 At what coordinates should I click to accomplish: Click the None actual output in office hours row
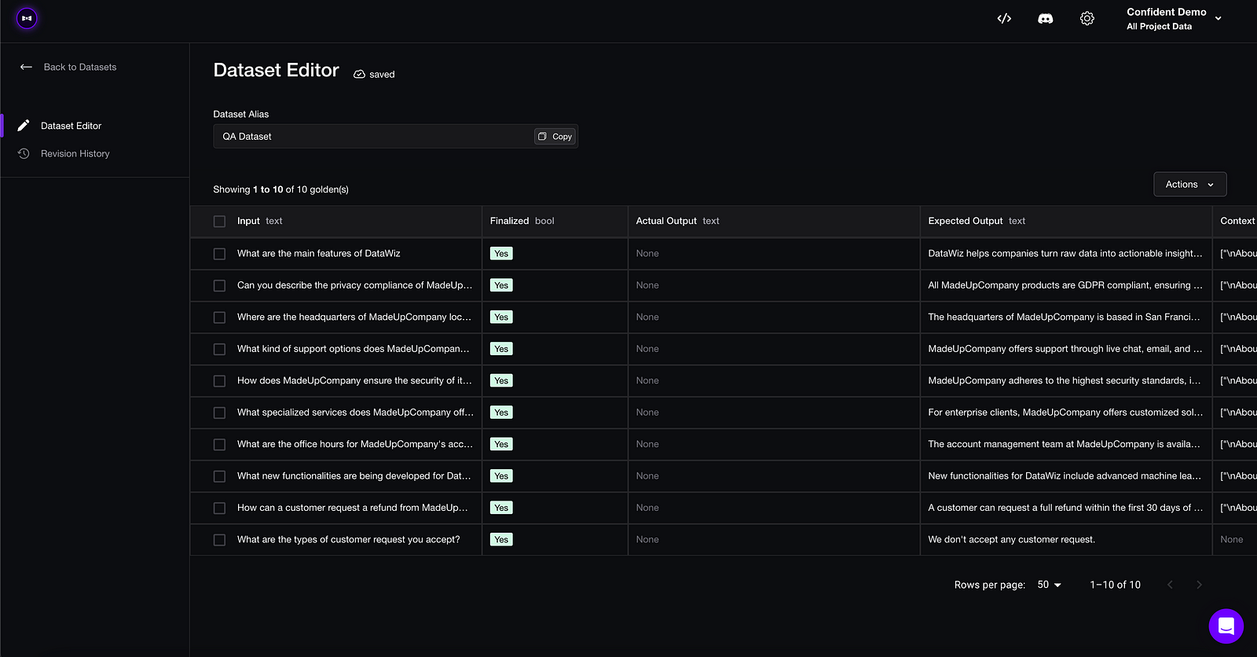(647, 444)
